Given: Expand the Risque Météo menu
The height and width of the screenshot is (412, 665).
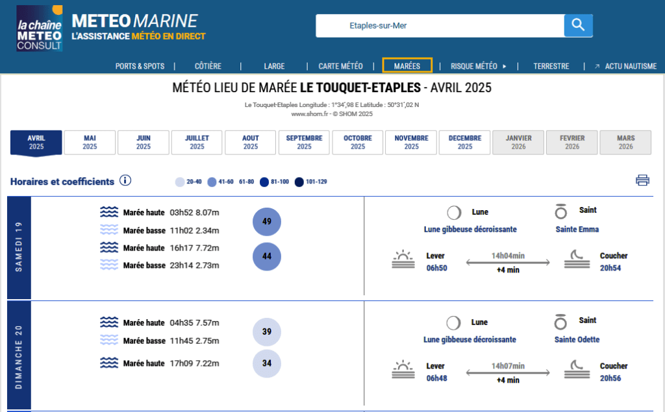Looking at the screenshot, I should click(x=478, y=66).
